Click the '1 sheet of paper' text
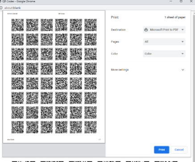195x162 pixels. (x=175, y=17)
